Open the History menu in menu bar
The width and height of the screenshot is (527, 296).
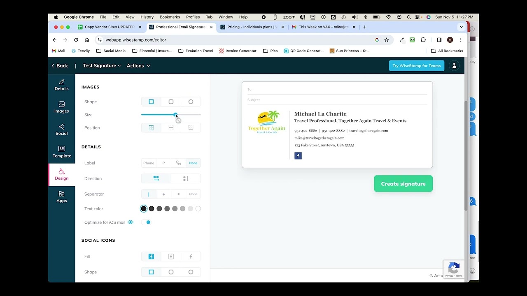pos(147,17)
